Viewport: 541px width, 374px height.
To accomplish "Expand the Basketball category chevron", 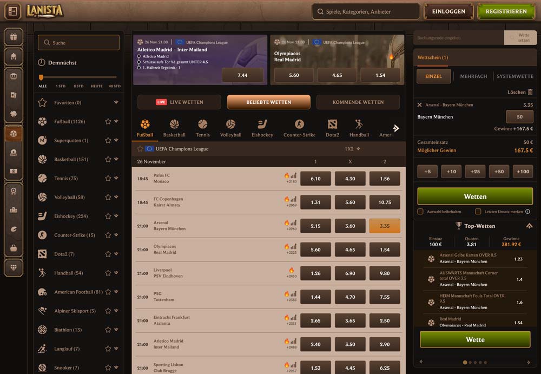I will tap(116, 160).
